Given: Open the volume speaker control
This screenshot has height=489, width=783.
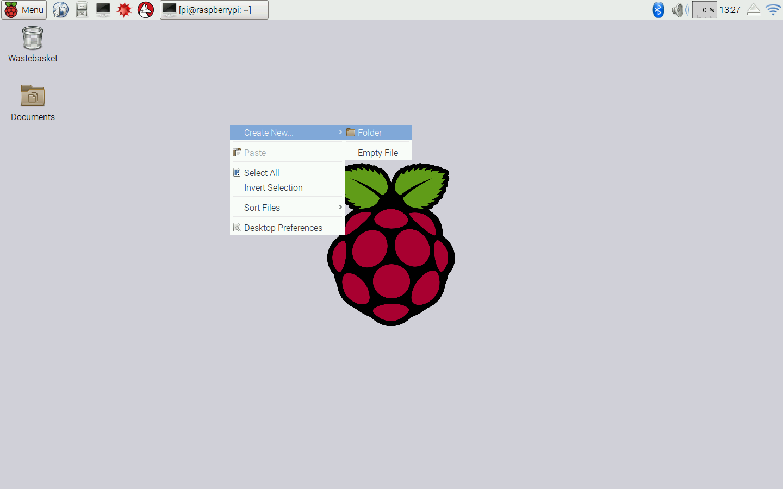Looking at the screenshot, I should [x=680, y=10].
